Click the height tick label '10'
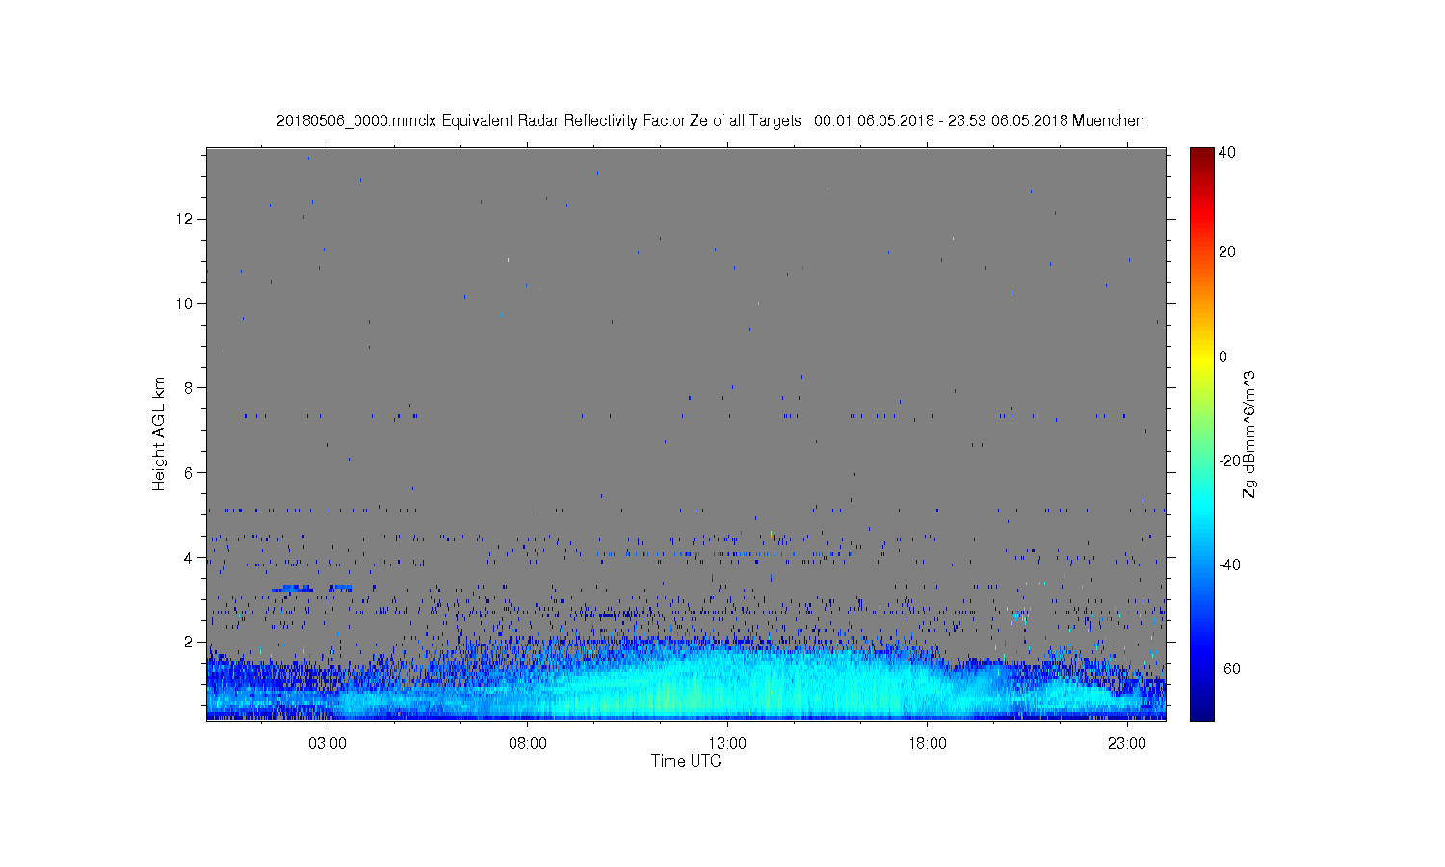This screenshot has height=867, width=1445. [x=185, y=303]
